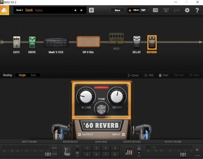This screenshot has height=159, width=203.
Task: Open the ToneCloud cloud icon
Action: (x=4, y=10)
